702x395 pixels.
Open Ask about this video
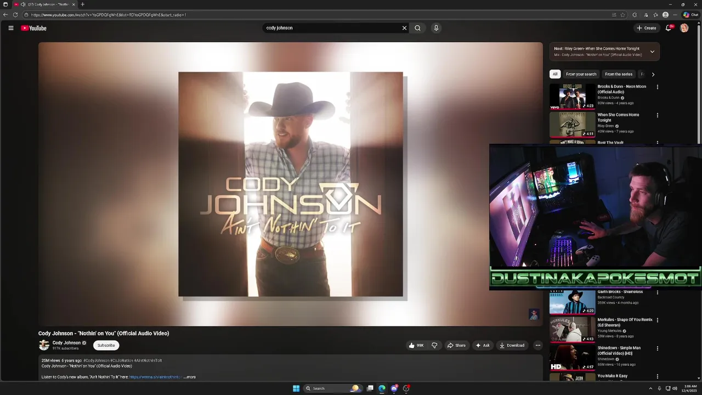(x=483, y=346)
